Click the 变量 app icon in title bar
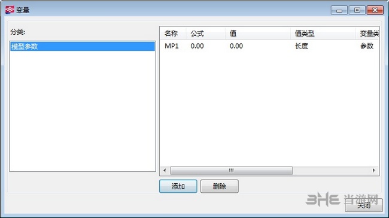This screenshot has height=218, width=389. click(10, 10)
